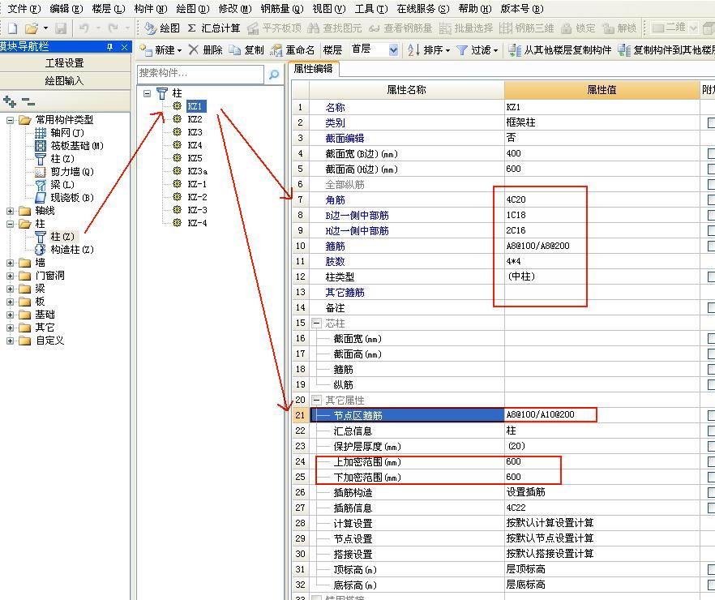Collapse the 其它属性 property group
The height and width of the screenshot is (600, 715).
click(x=316, y=401)
